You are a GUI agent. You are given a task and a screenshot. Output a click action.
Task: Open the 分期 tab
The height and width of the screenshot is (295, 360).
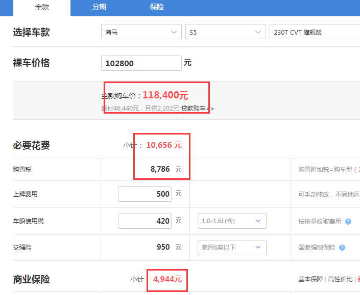coord(99,7)
